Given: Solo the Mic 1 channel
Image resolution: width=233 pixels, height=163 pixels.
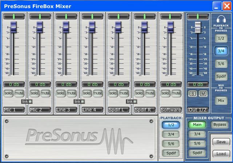Looking at the screenshot, I should (x=8, y=93).
